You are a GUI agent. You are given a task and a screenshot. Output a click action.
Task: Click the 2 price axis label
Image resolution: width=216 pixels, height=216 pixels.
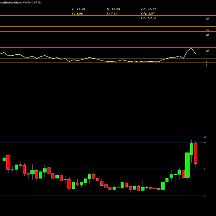(204, 196)
